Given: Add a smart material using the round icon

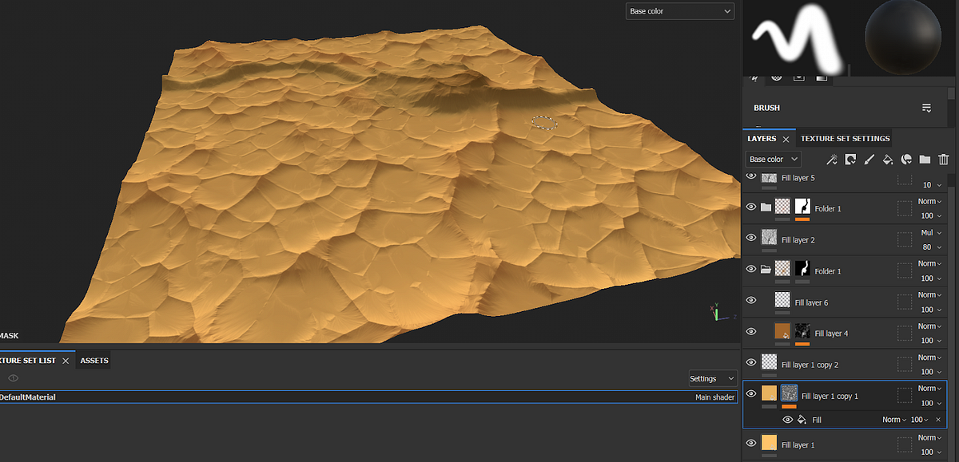Looking at the screenshot, I should (x=906, y=159).
